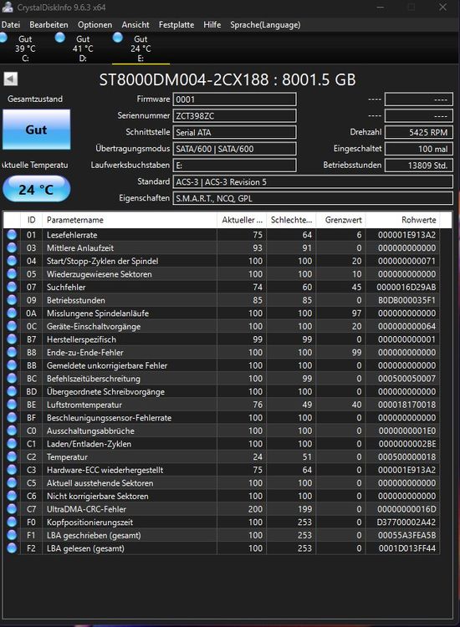Viewport: 460px width, 627px height.
Task: Click the Übertragungsmodus field SATA/600
Action: (234, 149)
